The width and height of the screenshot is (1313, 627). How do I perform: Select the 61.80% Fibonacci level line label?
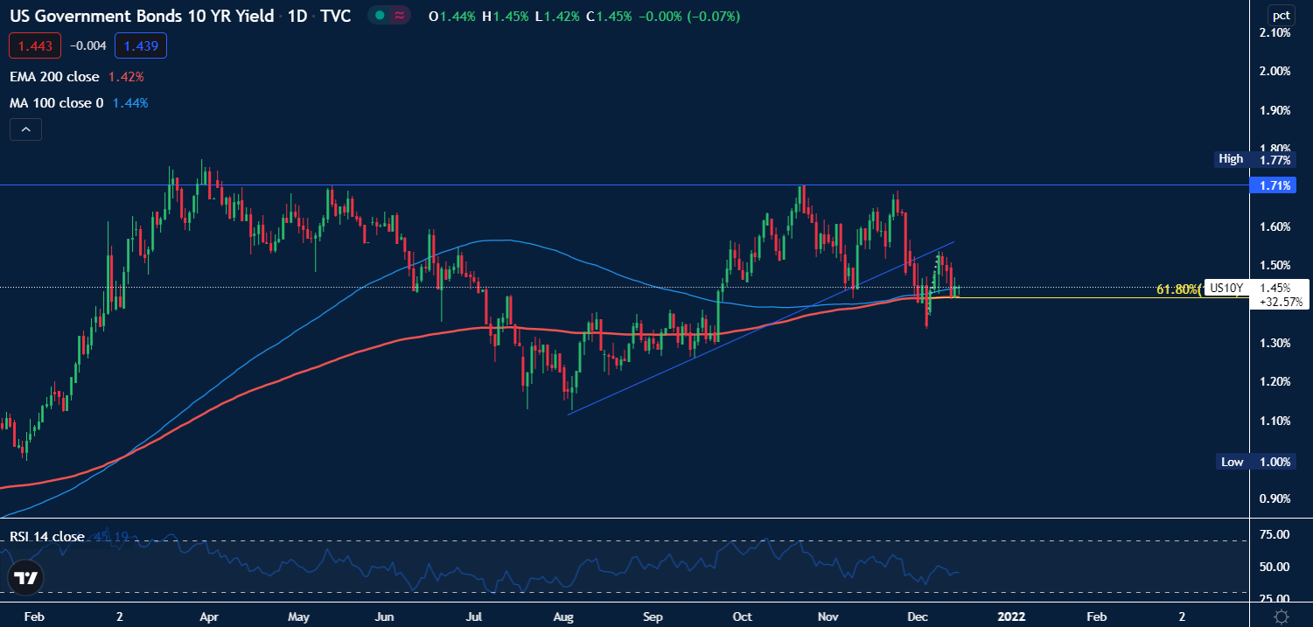point(1178,289)
